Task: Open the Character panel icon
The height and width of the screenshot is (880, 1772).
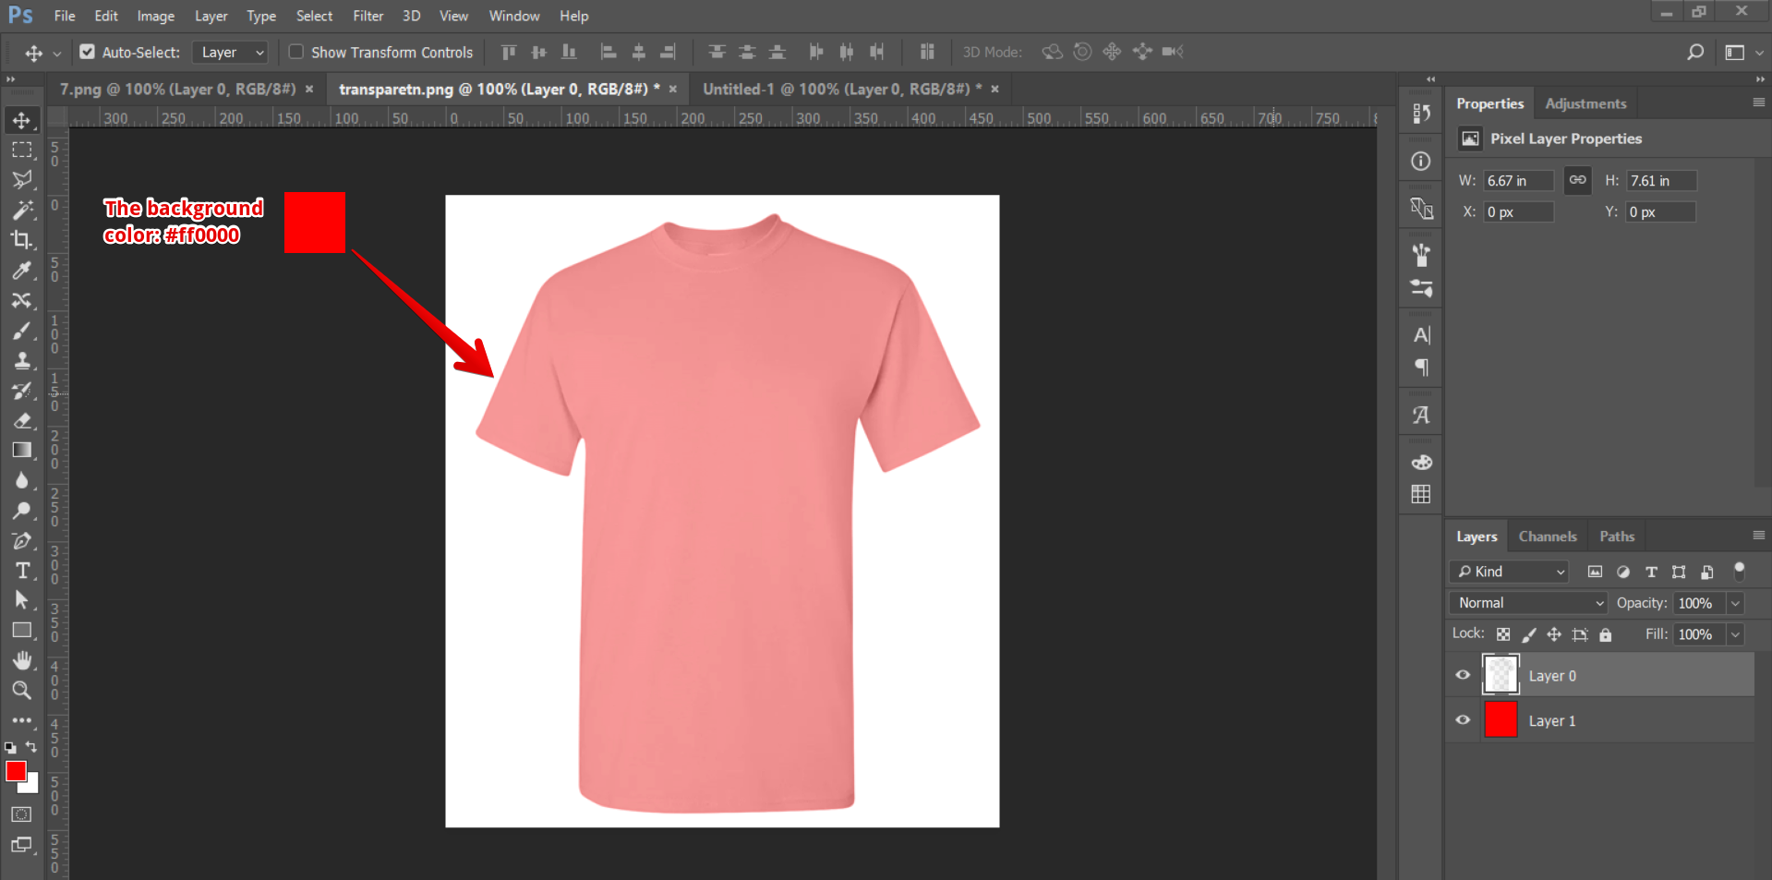Action: (1421, 335)
